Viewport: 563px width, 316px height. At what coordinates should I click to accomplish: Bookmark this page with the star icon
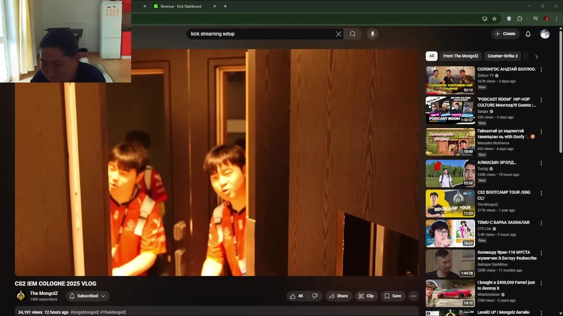[x=494, y=19]
